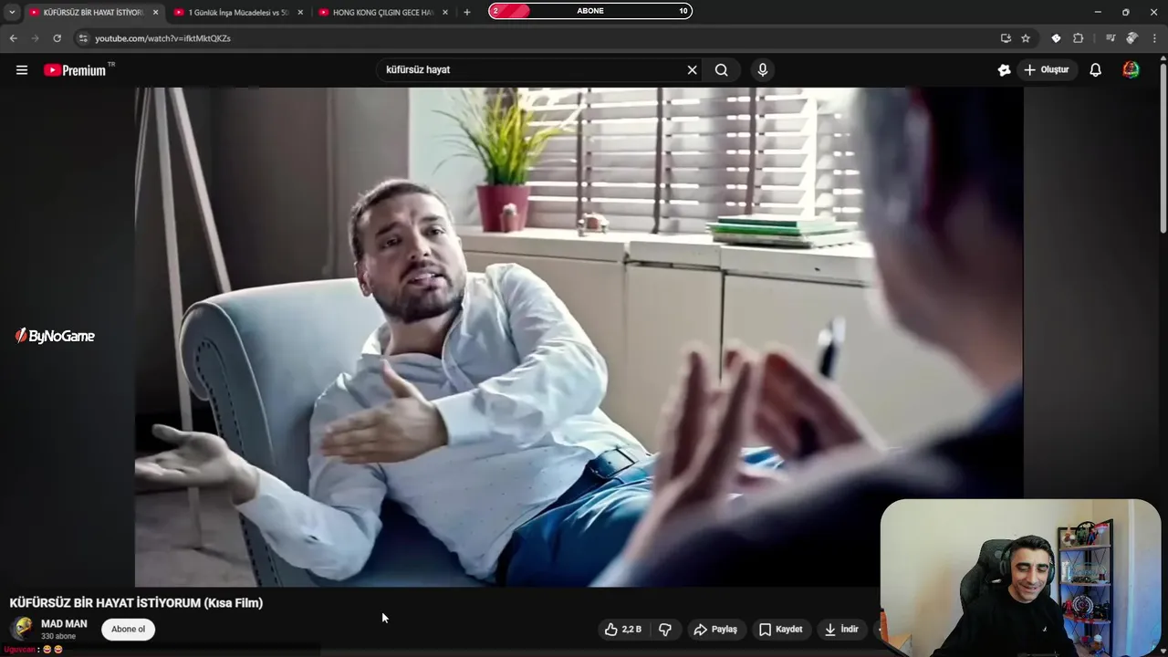Subscribe with Abone ol button
This screenshot has height=657, width=1168.
tap(128, 630)
